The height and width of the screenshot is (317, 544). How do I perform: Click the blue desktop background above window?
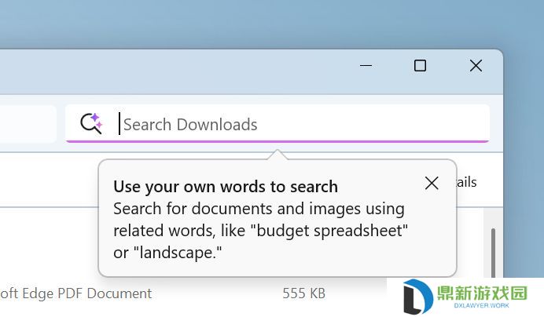(272, 23)
